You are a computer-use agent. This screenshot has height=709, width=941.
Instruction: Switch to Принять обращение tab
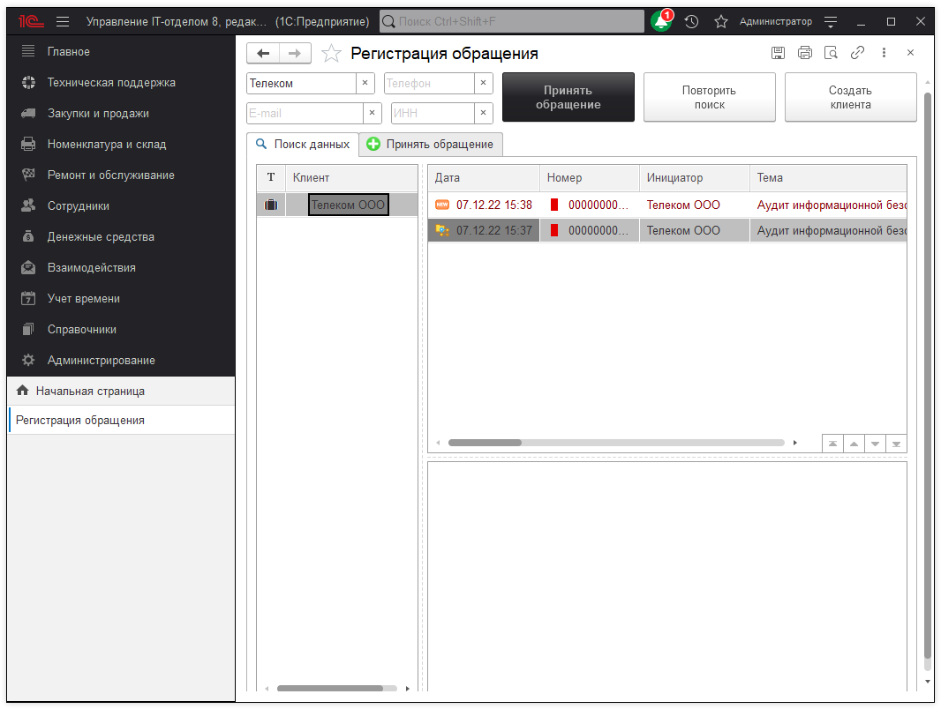coord(431,144)
